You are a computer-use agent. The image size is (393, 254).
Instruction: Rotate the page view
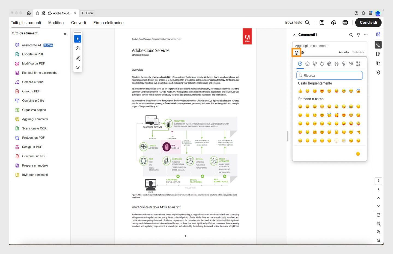click(x=378, y=215)
